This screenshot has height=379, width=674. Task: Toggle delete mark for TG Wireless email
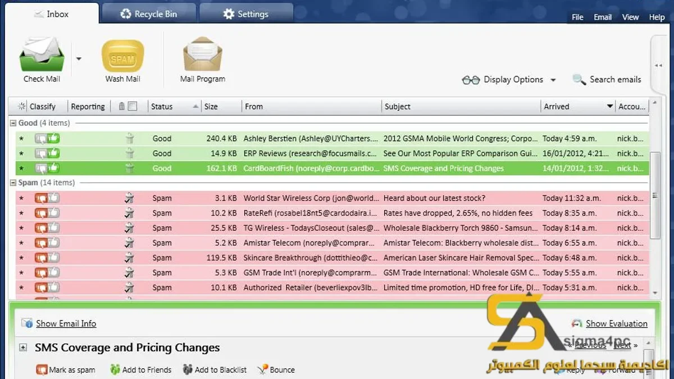(129, 227)
